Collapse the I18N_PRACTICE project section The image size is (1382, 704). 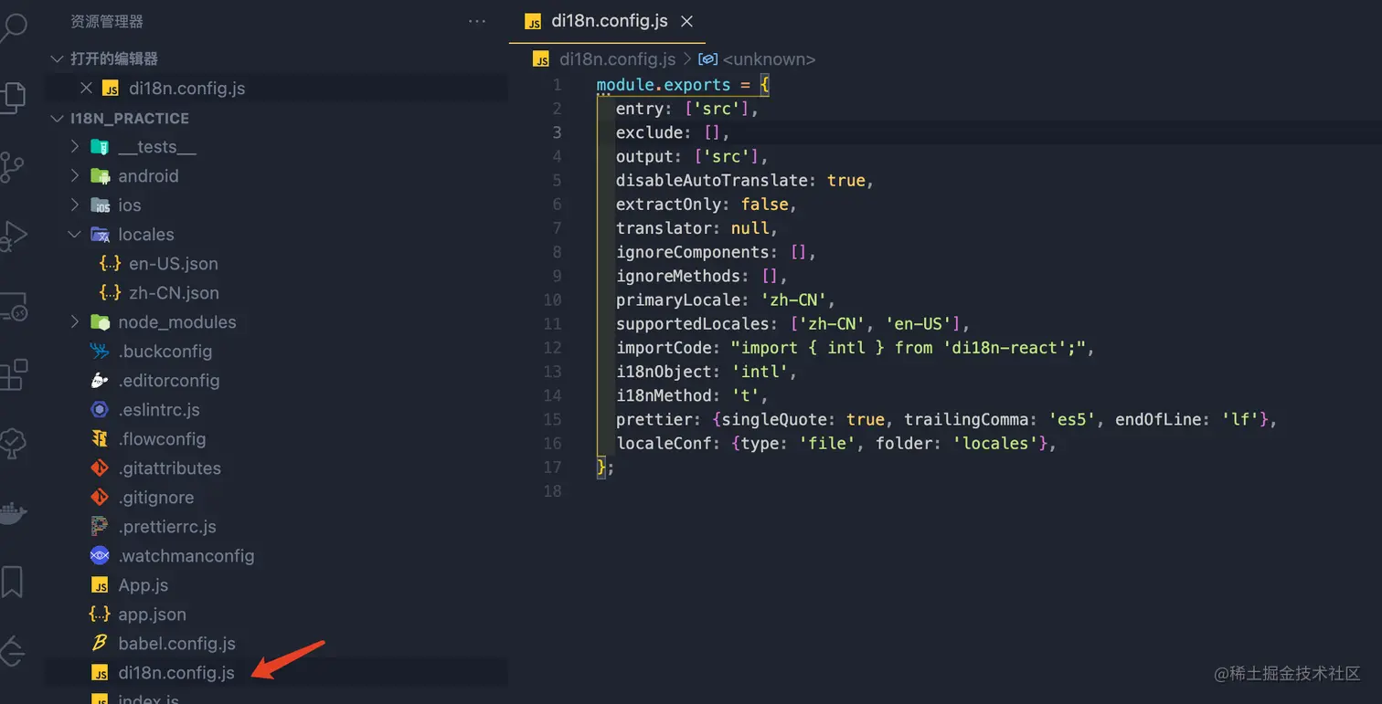click(x=58, y=119)
